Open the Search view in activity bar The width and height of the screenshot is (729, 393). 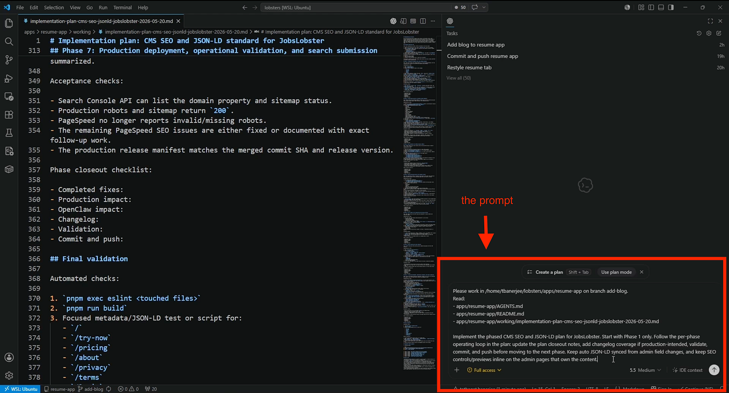(x=9, y=42)
